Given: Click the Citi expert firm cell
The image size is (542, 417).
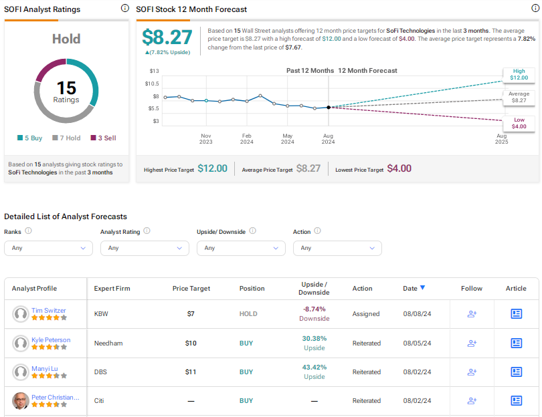Looking at the screenshot, I should click(x=99, y=400).
